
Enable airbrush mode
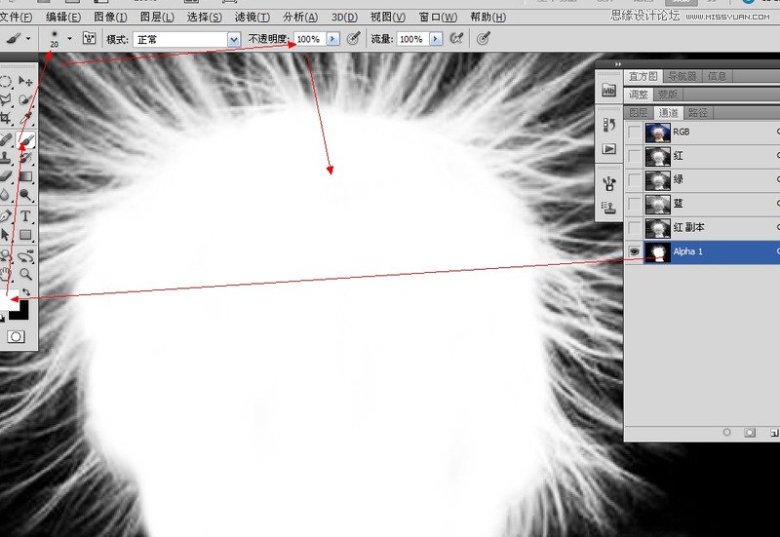pos(456,38)
